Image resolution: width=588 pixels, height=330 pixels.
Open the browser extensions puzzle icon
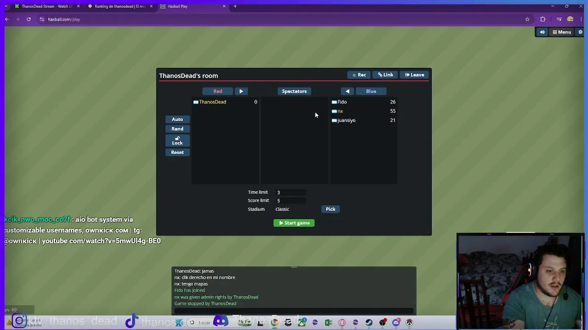[x=543, y=19]
